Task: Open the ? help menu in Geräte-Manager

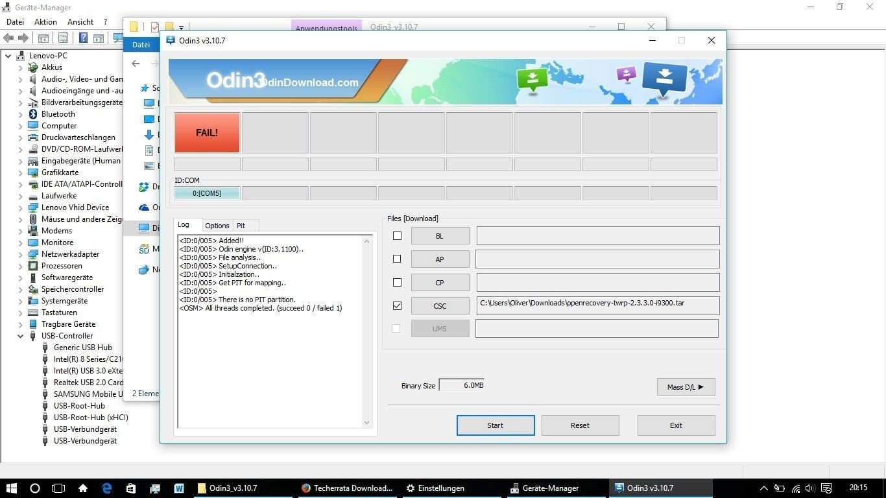Action: click(105, 22)
